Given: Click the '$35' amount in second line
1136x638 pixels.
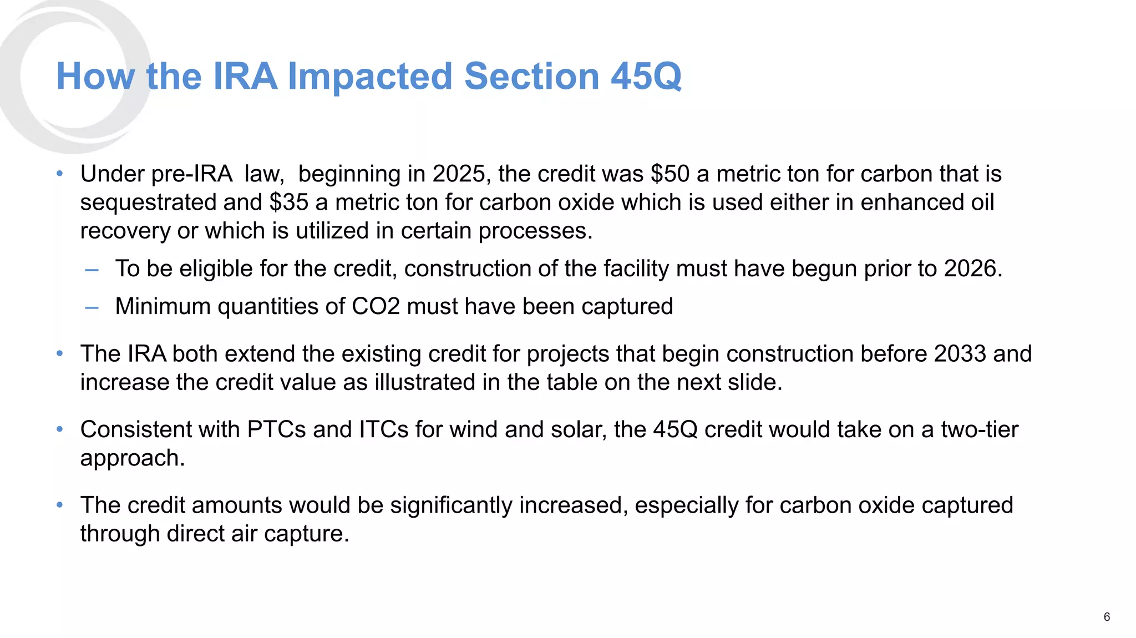Looking at the screenshot, I should point(288,202).
